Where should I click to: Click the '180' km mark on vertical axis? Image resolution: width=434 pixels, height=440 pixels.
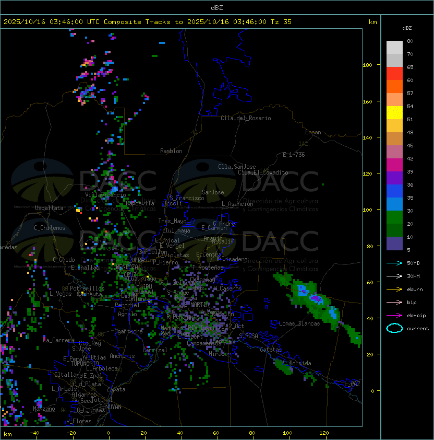click(367, 65)
